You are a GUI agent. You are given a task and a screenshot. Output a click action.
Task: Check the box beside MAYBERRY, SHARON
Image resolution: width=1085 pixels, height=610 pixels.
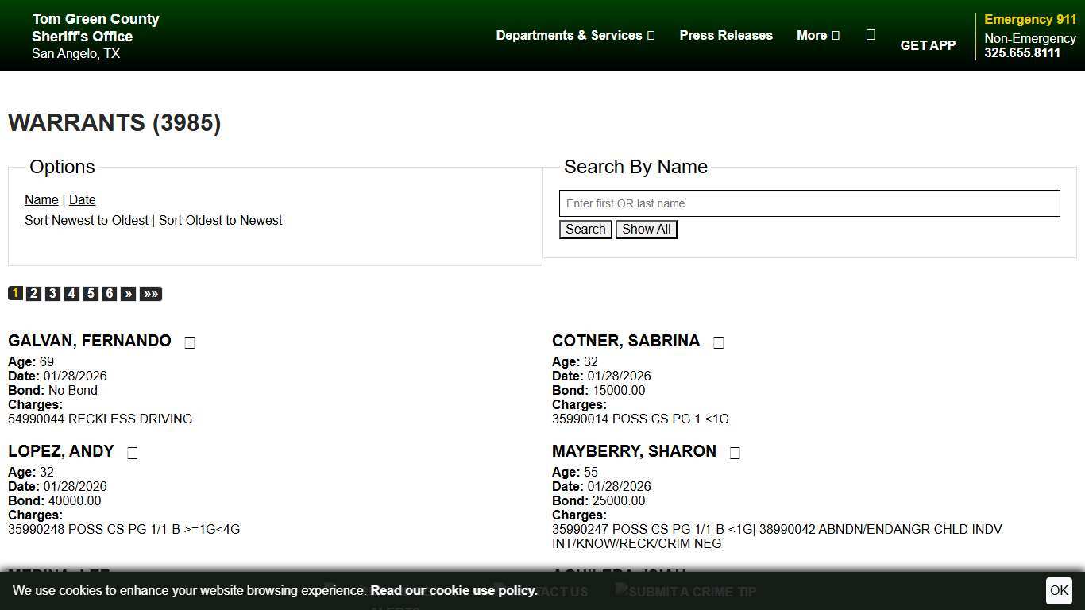[735, 452]
